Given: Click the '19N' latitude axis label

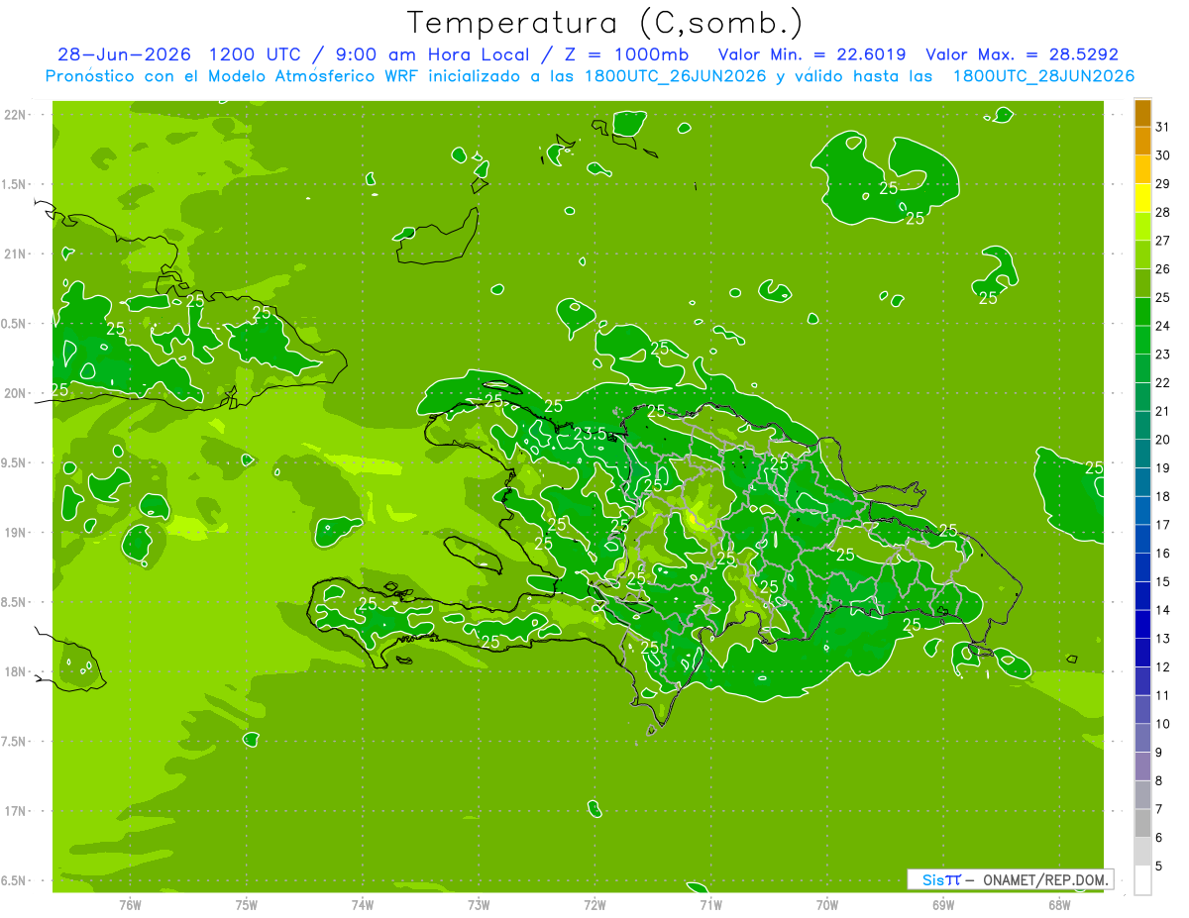Looking at the screenshot, I should 15,533.
